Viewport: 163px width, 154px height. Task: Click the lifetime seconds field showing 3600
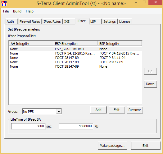[28, 126]
